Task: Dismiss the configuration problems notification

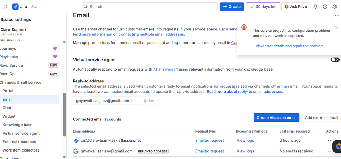Action: click(336, 27)
